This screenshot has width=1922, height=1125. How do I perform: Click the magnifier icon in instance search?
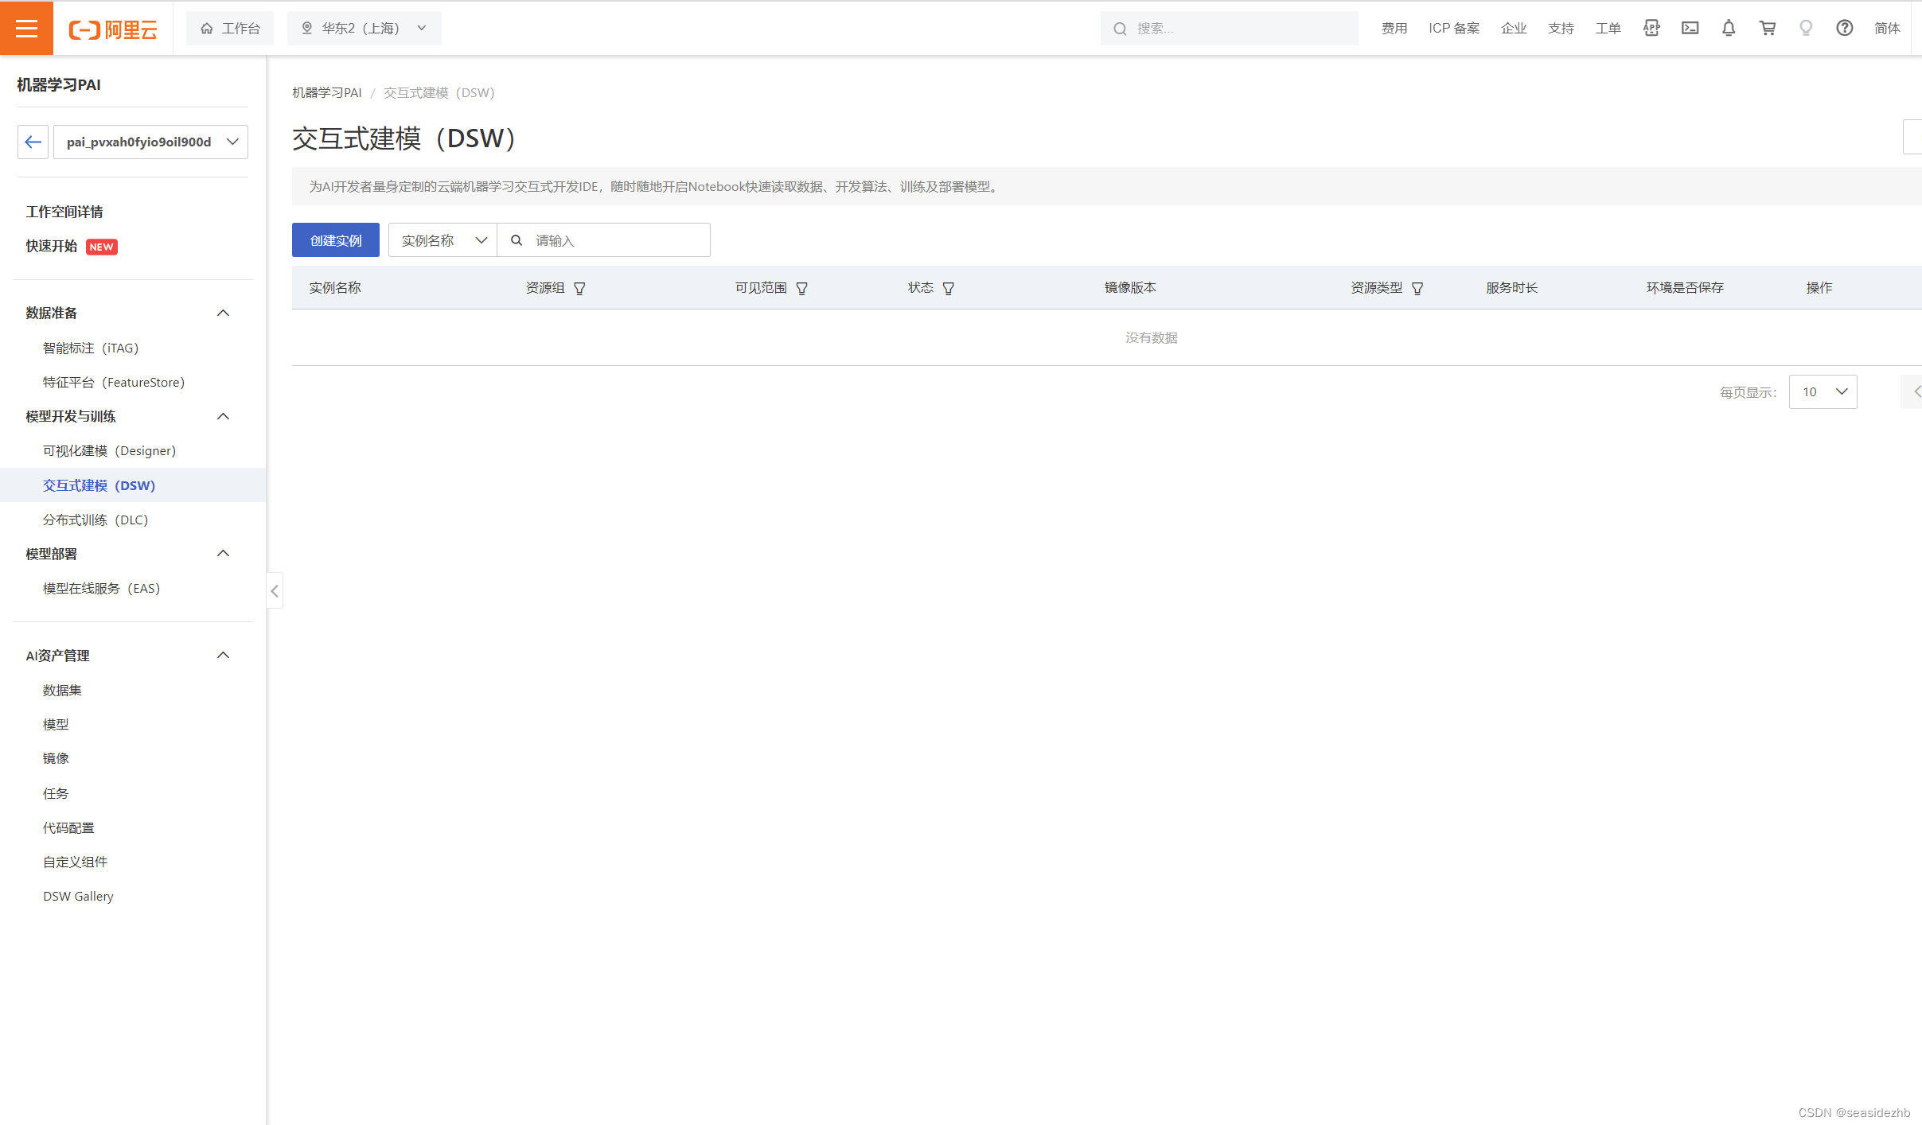517,240
